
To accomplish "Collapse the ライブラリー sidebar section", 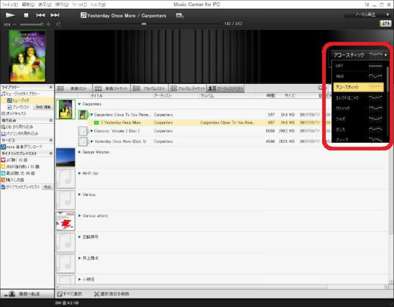I will pos(51,87).
